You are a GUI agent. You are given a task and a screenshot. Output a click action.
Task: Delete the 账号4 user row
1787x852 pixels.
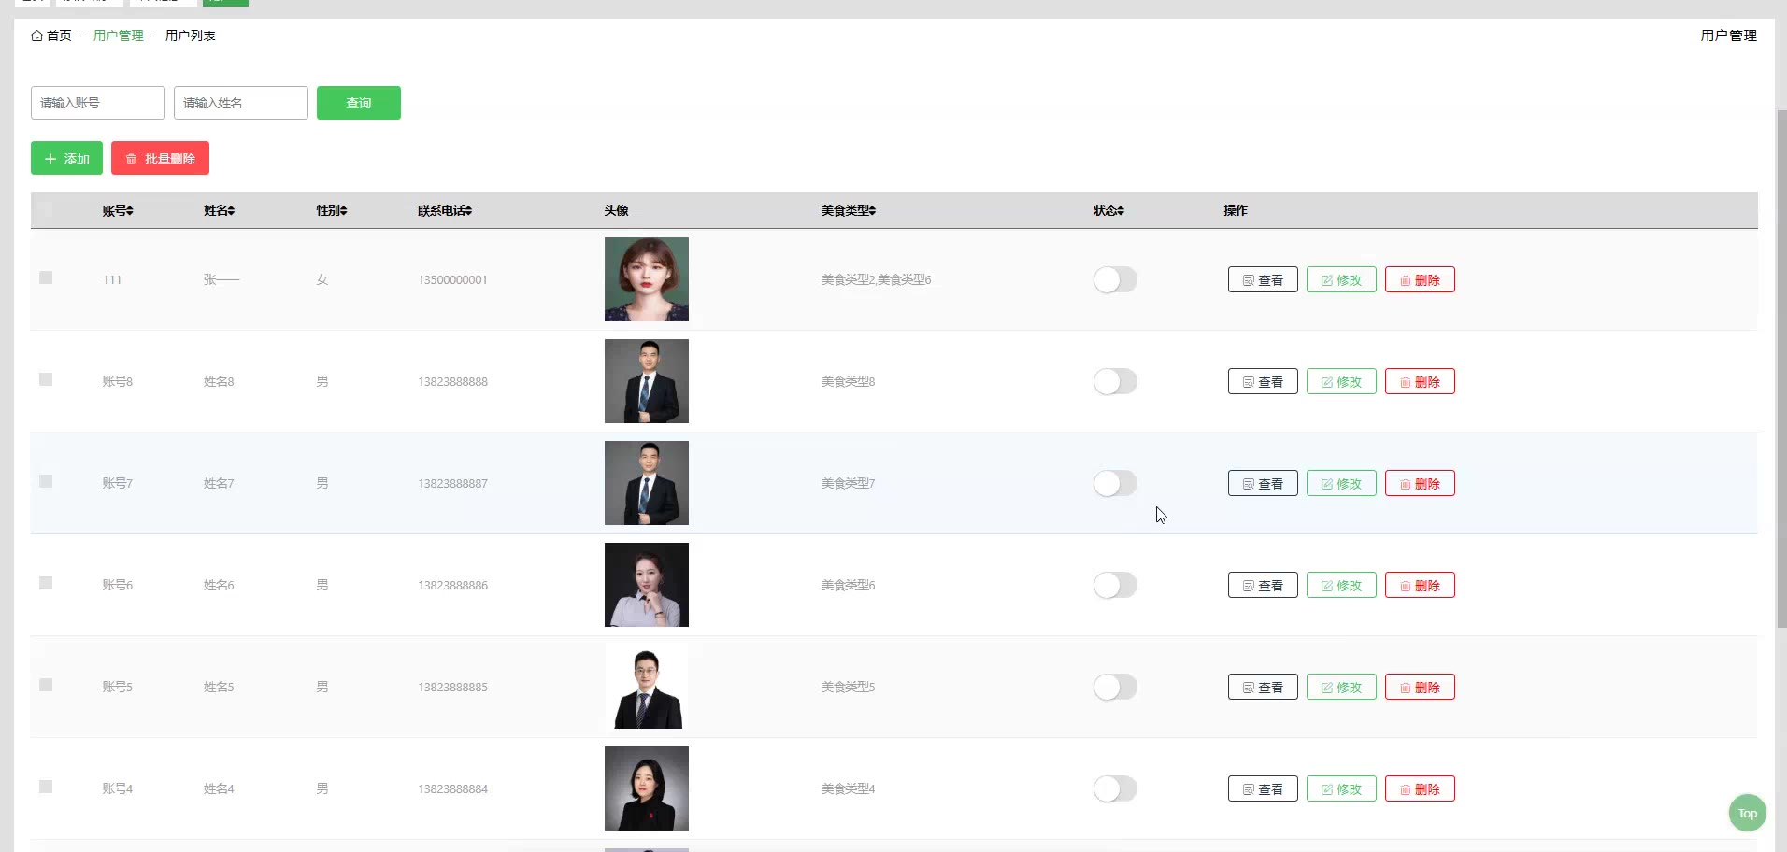(1420, 788)
